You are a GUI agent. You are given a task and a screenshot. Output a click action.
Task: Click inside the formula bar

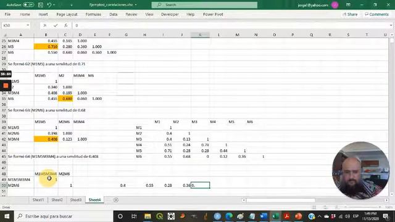point(230,25)
